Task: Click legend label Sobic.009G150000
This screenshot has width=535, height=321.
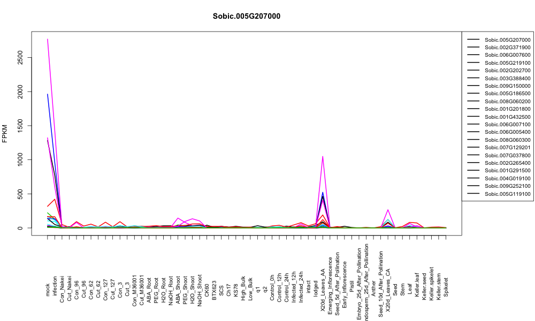Action: (507, 86)
